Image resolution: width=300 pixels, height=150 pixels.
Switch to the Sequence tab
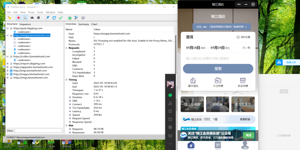(x=25, y=24)
